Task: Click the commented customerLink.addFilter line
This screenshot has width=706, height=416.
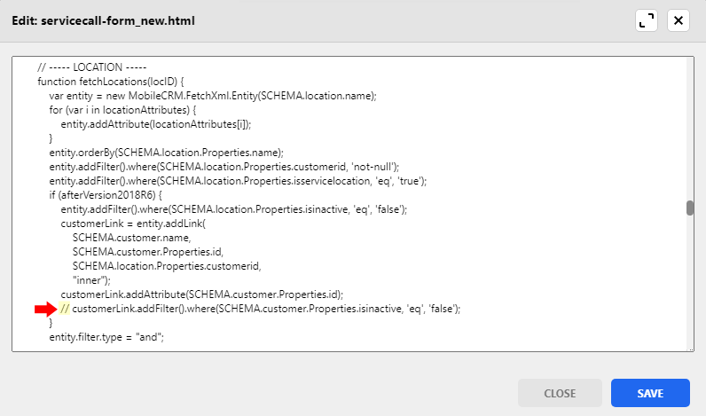Action: click(x=266, y=309)
